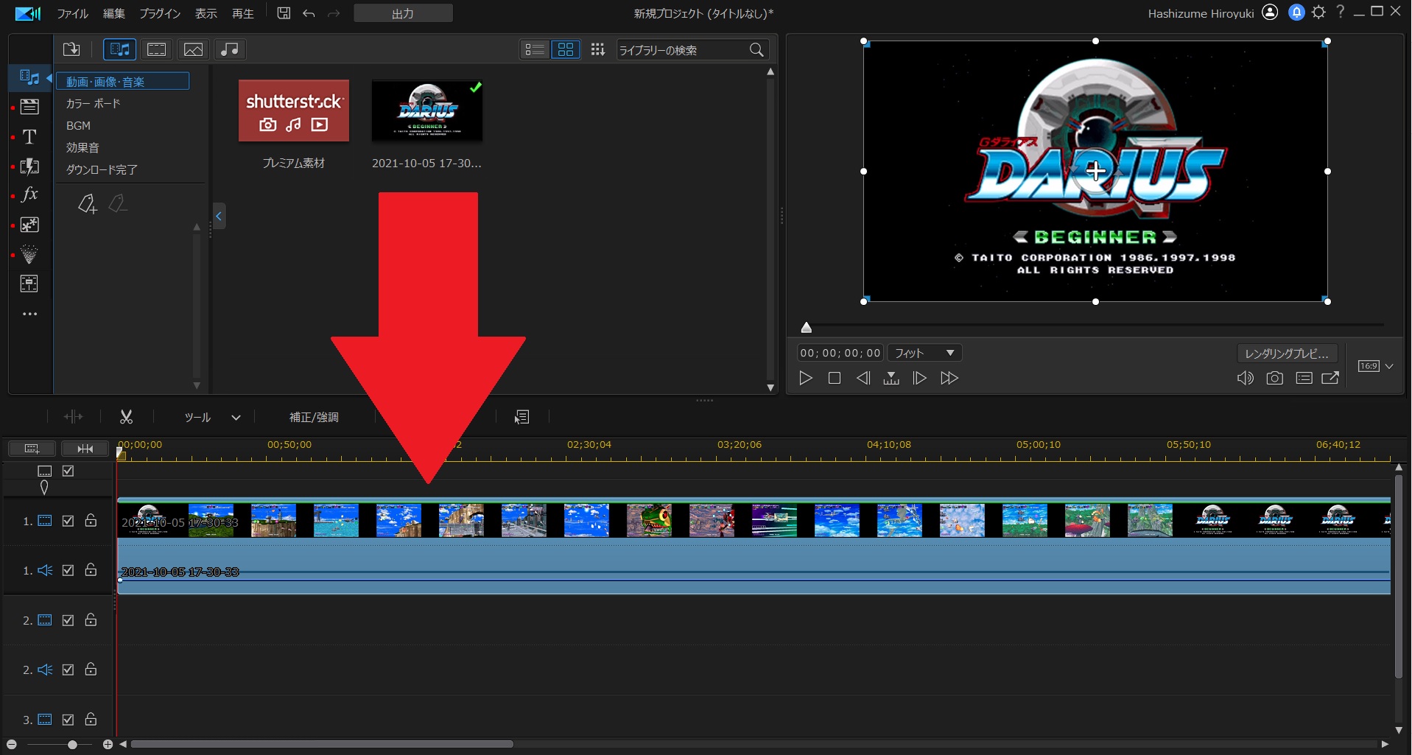Zoom in the timeline with plus icon

[108, 745]
